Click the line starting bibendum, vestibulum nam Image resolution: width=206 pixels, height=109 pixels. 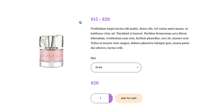[140, 38]
